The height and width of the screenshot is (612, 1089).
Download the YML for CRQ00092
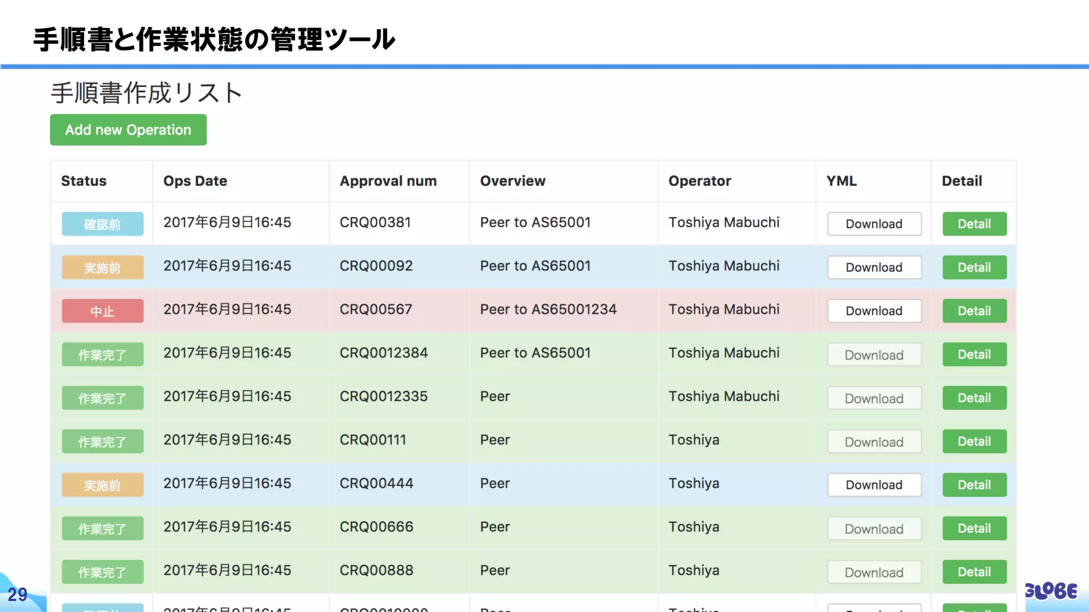(874, 267)
